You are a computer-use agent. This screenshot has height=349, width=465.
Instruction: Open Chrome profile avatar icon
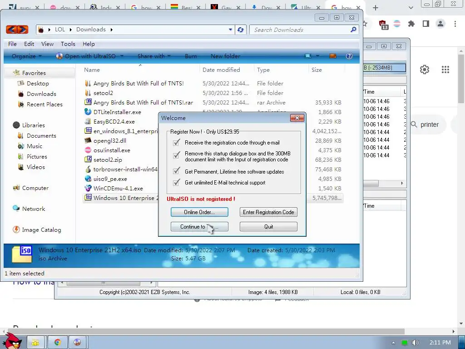pos(440,24)
